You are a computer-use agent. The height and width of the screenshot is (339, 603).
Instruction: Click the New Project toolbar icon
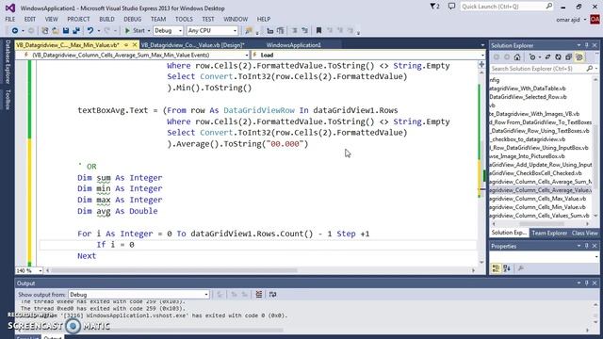tap(45, 31)
